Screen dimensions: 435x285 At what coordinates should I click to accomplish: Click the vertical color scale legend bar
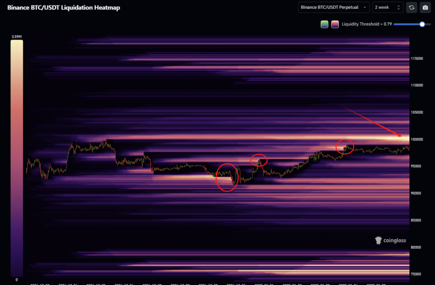tap(17, 158)
